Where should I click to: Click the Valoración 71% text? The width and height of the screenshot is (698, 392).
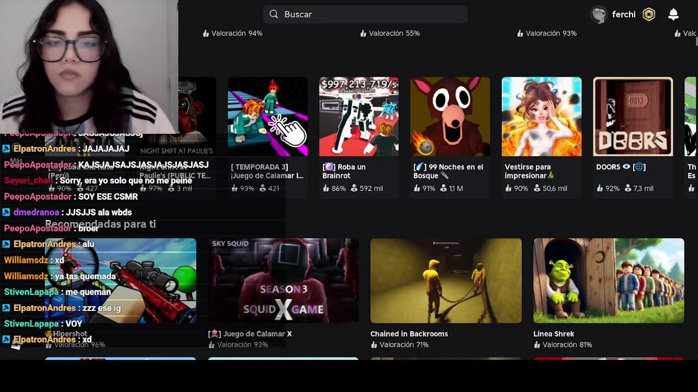404,345
